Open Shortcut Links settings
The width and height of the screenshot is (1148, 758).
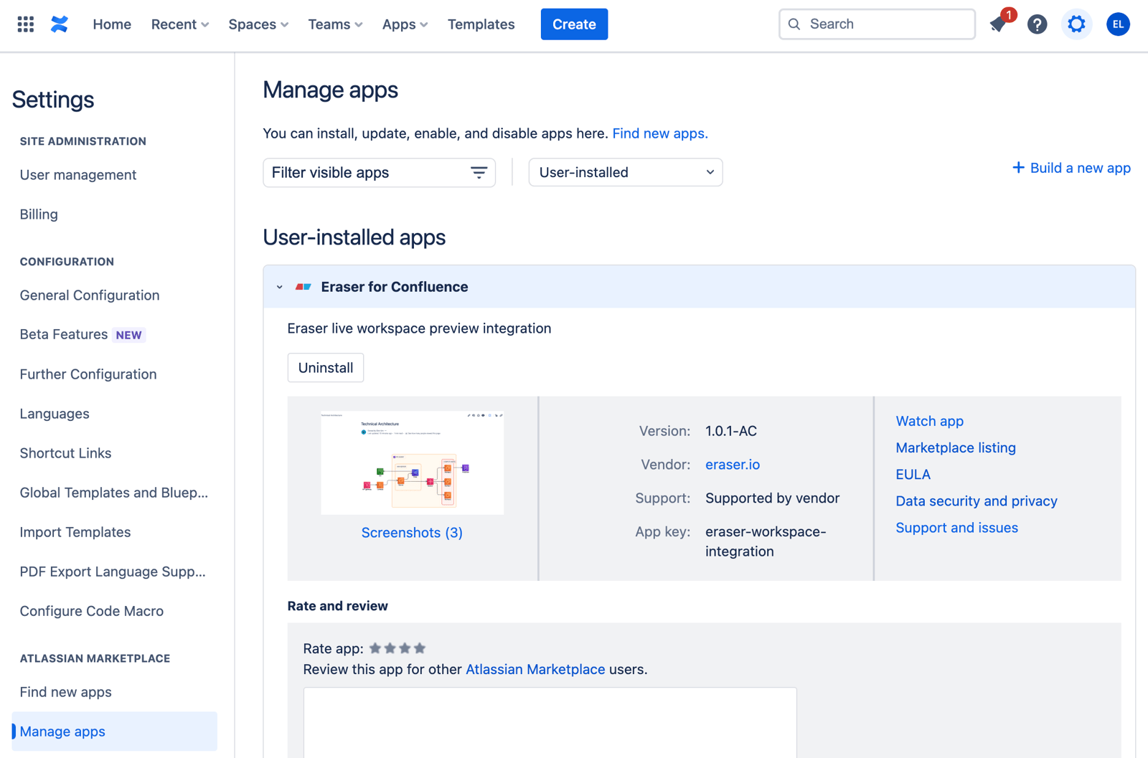point(65,453)
